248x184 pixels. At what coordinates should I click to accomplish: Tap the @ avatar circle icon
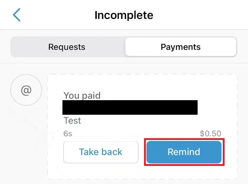click(26, 90)
